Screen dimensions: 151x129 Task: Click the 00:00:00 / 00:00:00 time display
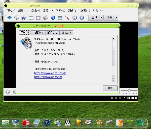point(124,98)
